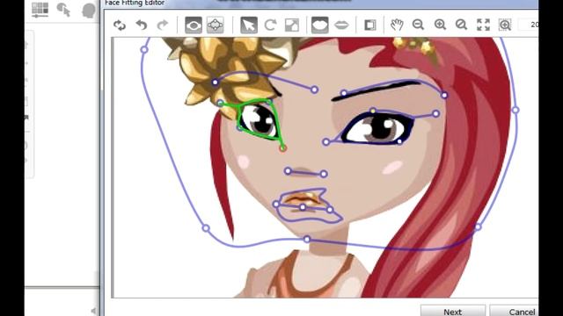Toggle the background mask icon
Image resolution: width=563 pixels, height=316 pixels.
pos(369,25)
